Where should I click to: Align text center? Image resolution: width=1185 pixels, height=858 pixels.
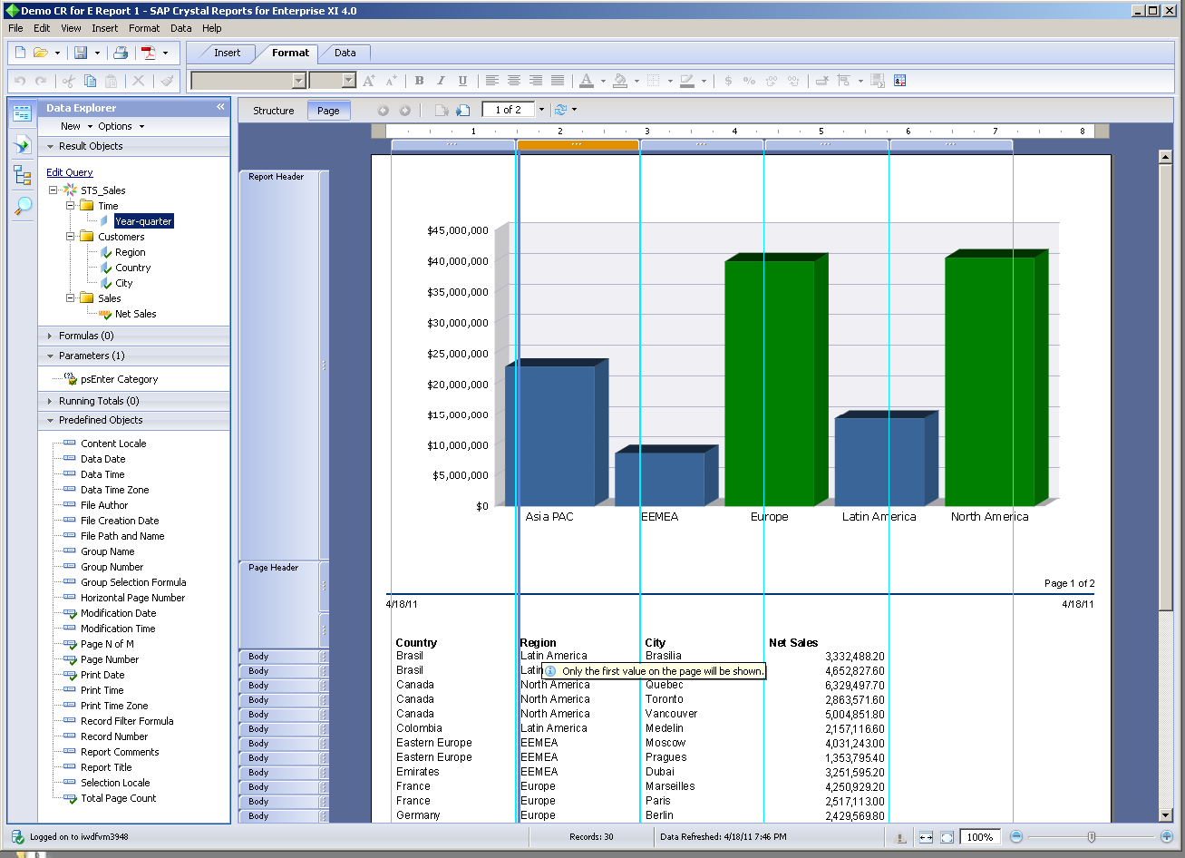click(514, 81)
